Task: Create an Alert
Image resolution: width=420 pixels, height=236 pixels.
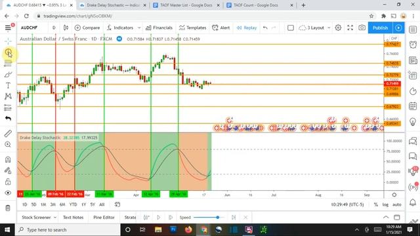Action: (221, 28)
